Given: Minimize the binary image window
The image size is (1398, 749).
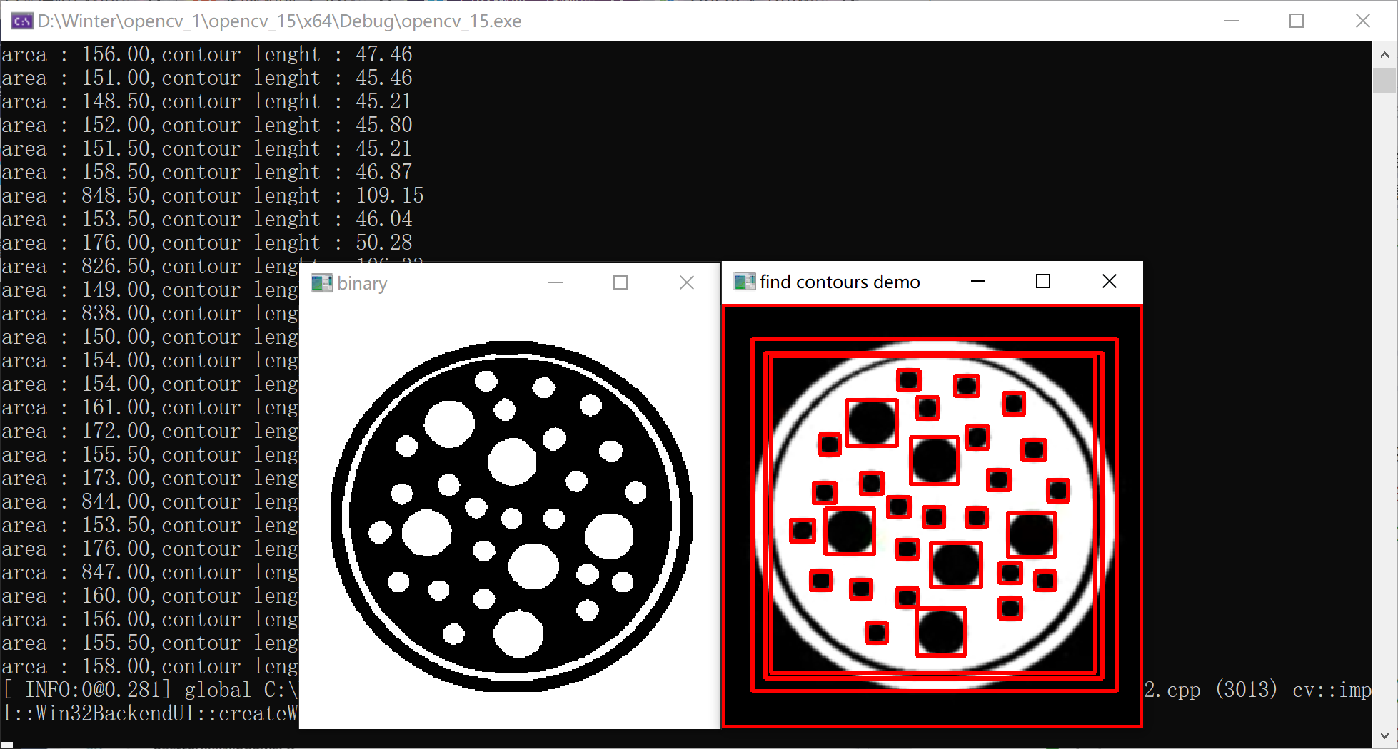Looking at the screenshot, I should tap(555, 283).
